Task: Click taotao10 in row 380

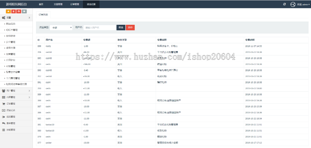Action: [50, 130]
